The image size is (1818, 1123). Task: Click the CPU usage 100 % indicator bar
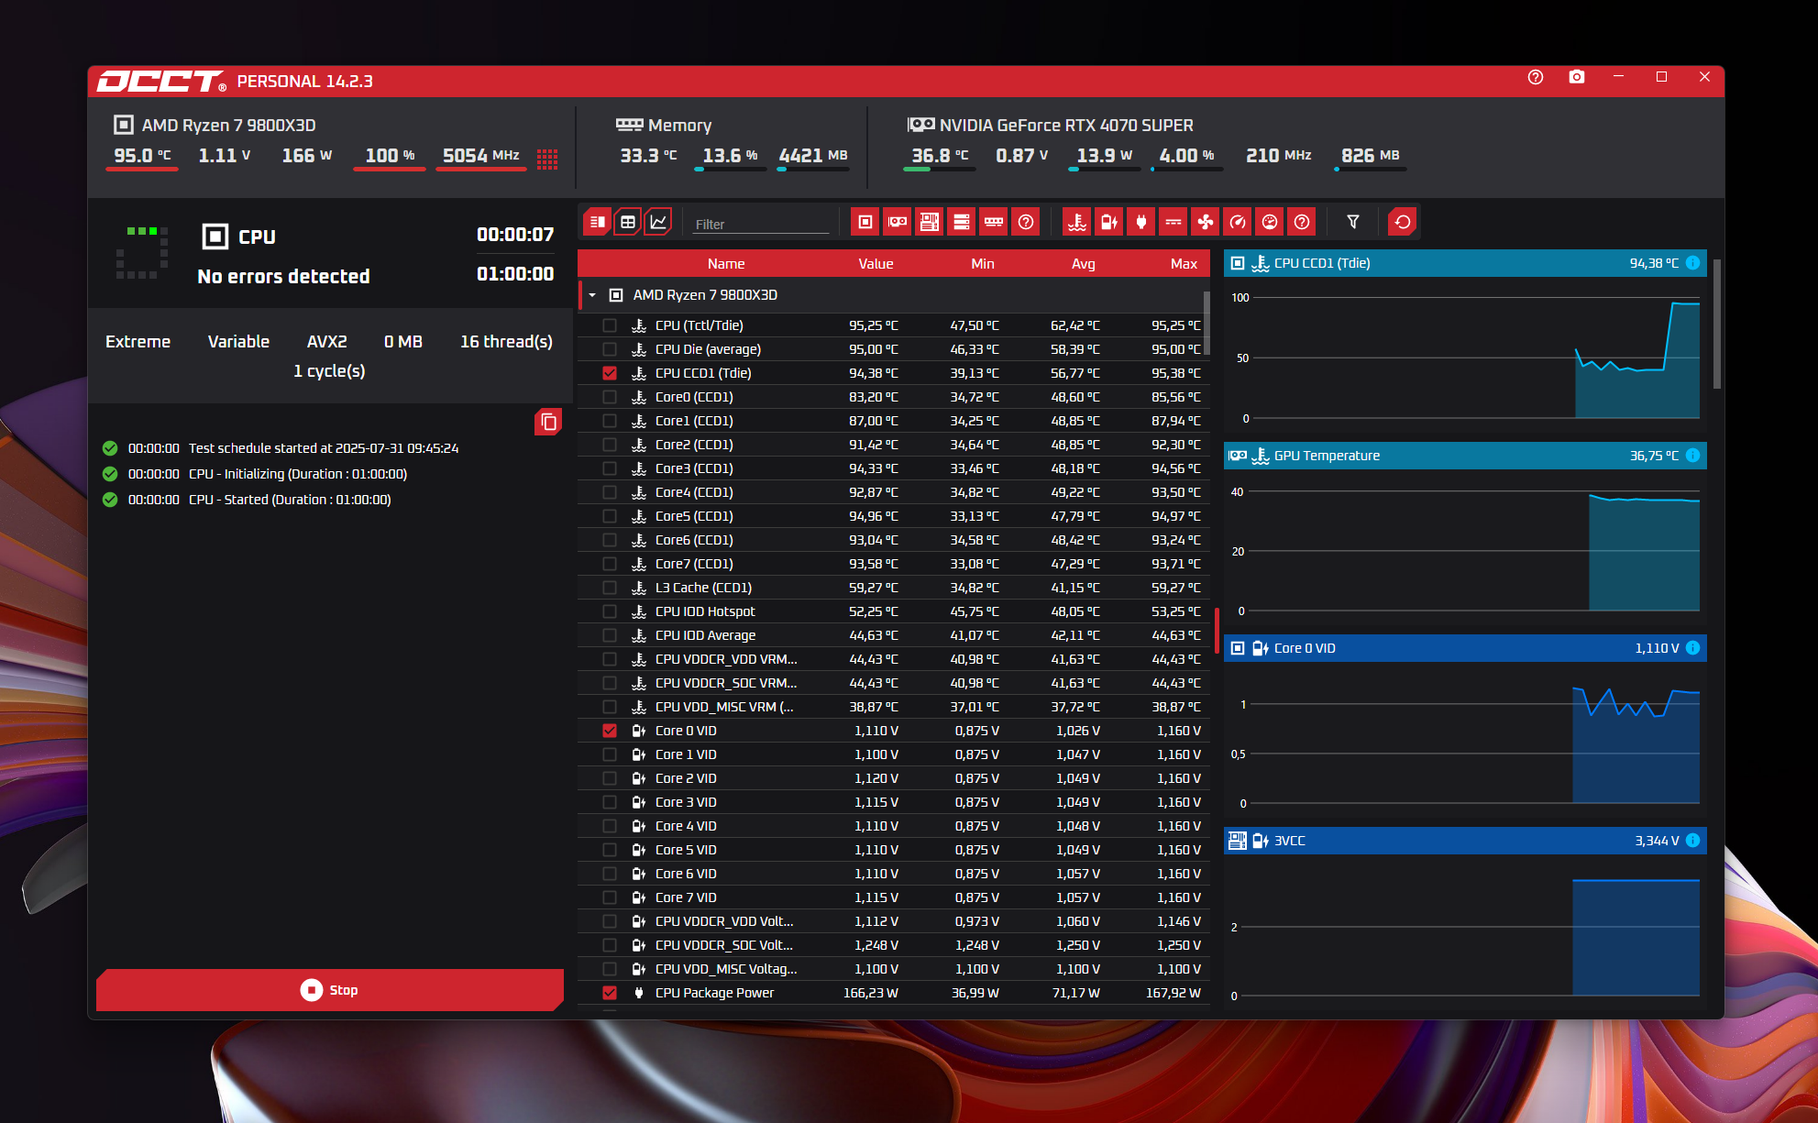(x=390, y=169)
